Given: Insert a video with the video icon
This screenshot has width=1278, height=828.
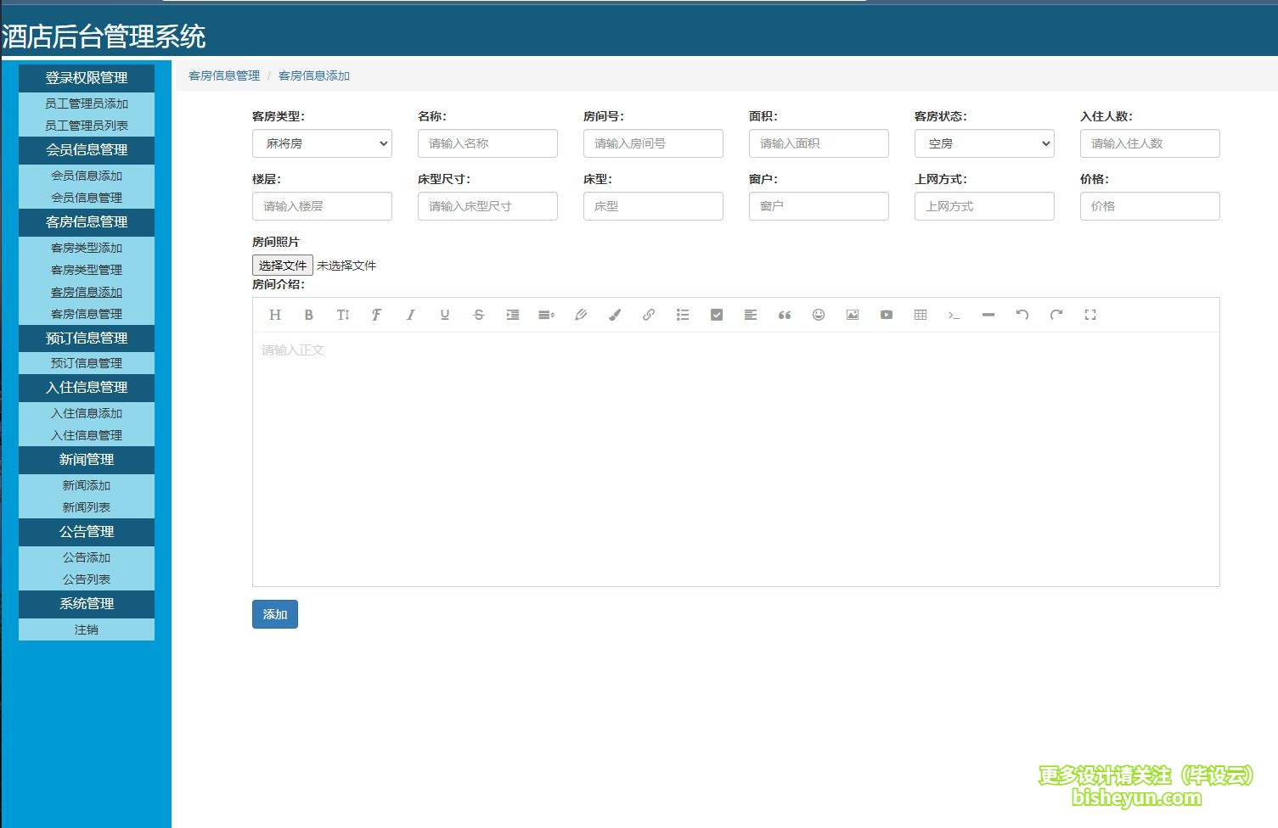Looking at the screenshot, I should pos(887,315).
